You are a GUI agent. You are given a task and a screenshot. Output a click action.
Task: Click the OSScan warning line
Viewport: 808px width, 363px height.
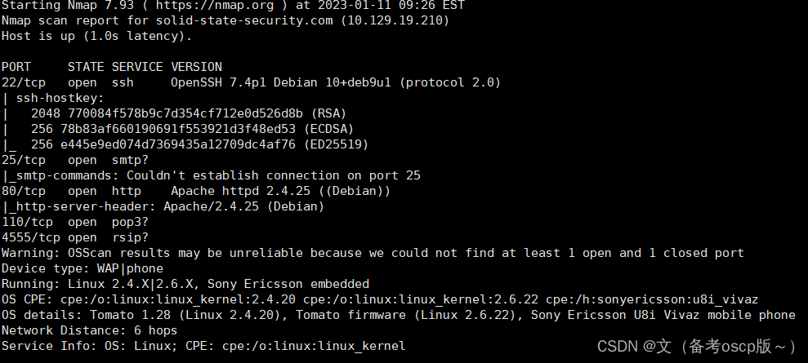(372, 253)
